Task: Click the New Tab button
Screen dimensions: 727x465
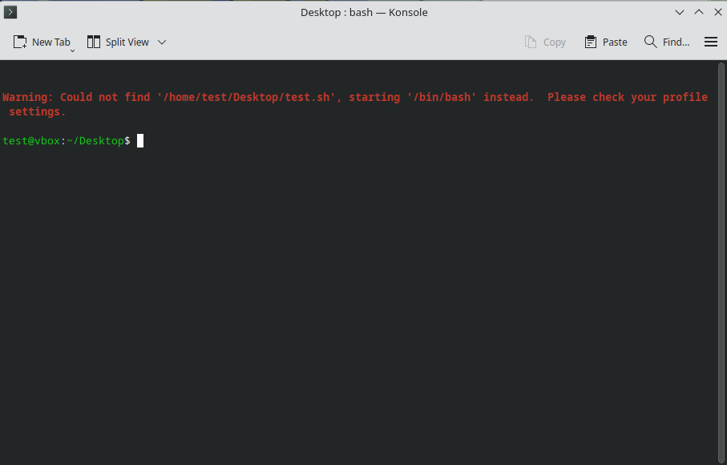Action: 41,42
